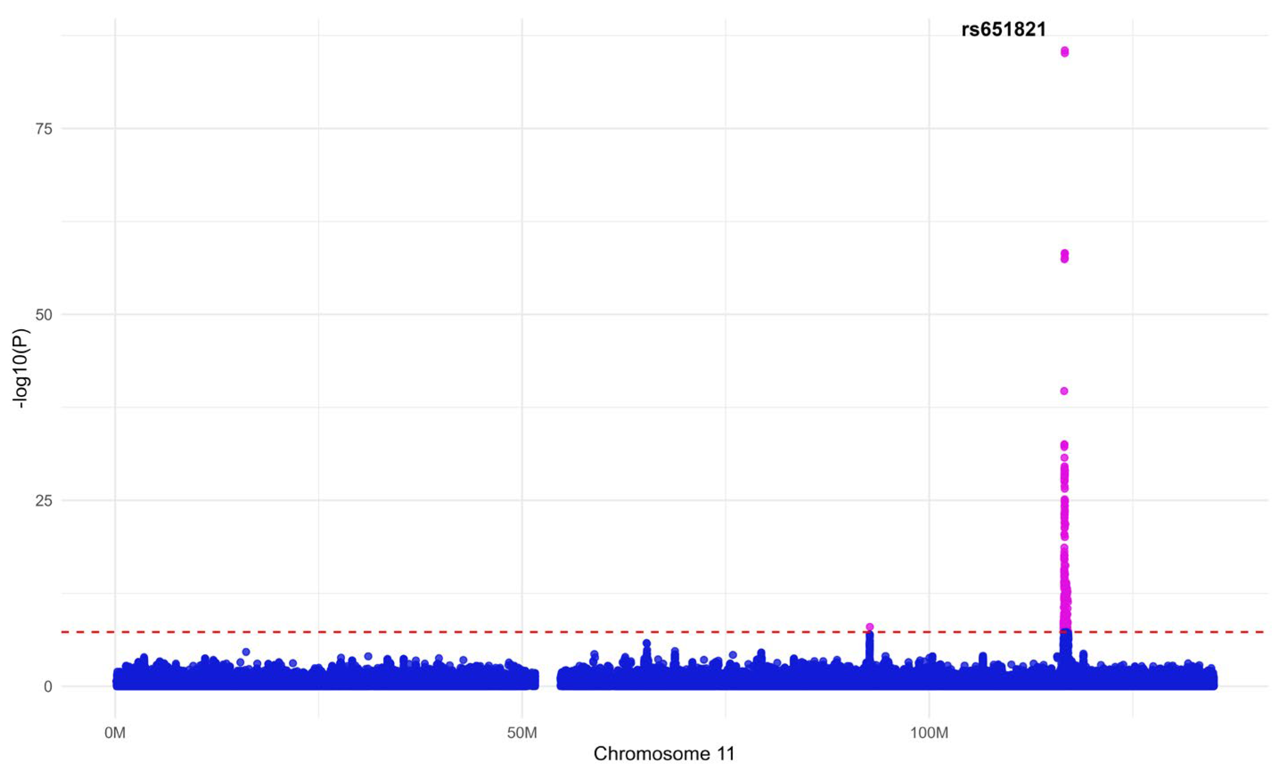Click the isolated magenta point above threshold line

click(869, 627)
